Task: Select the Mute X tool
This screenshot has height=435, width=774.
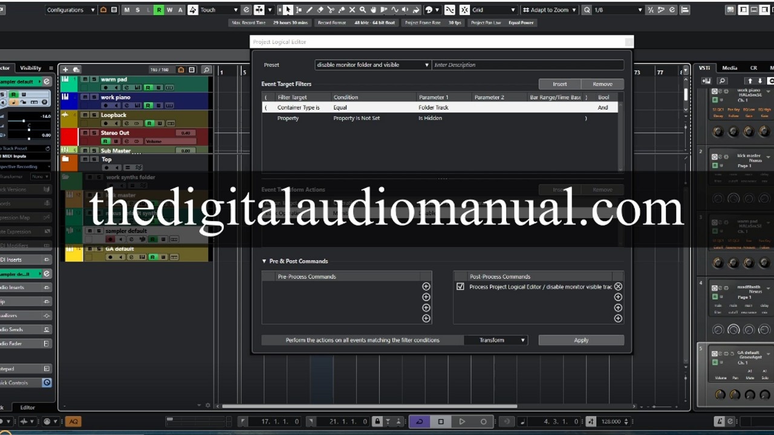Action: coord(352,10)
